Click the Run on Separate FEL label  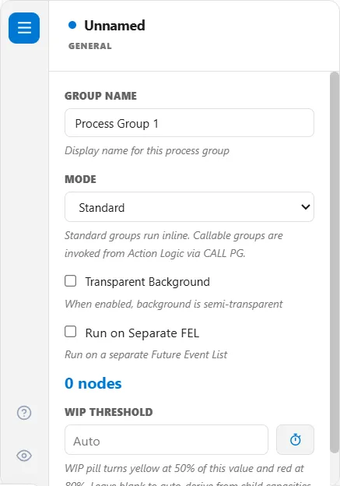[142, 333]
